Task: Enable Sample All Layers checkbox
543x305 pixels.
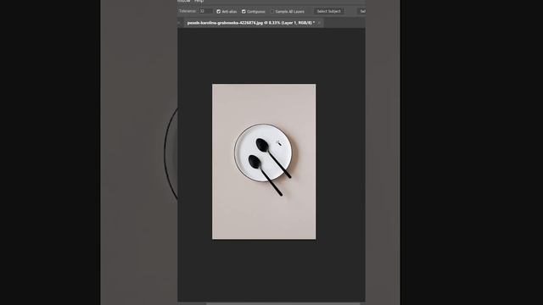Action: coord(272,11)
